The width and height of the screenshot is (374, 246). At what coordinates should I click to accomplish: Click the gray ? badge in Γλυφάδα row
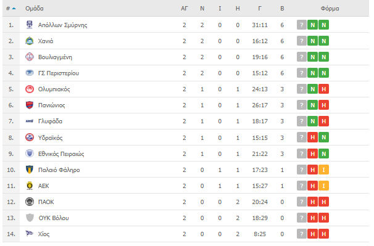click(x=302, y=121)
